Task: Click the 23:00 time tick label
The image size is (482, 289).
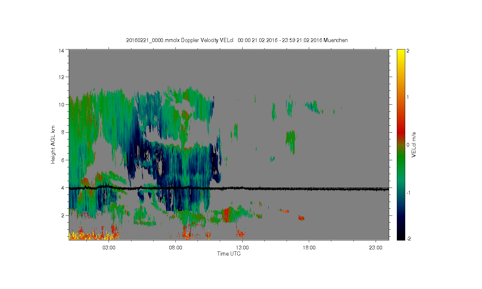Action: [376, 248]
